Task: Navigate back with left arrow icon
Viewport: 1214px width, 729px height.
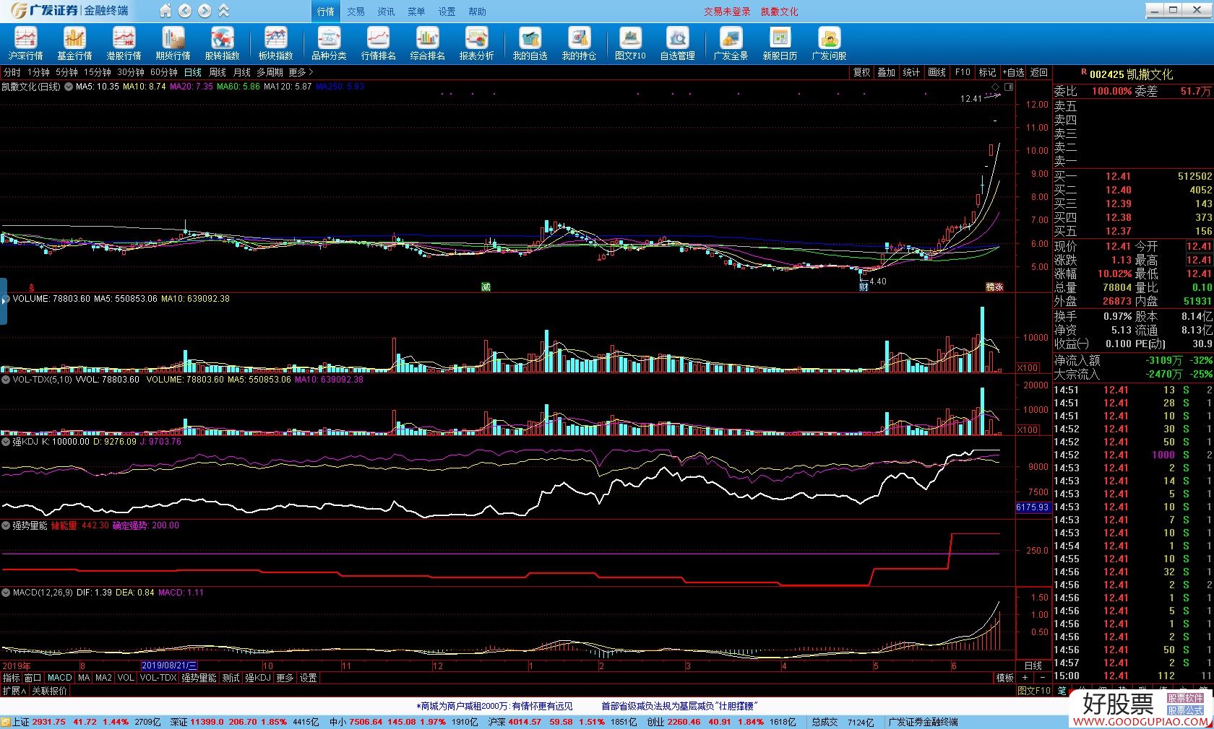Action: click(185, 11)
